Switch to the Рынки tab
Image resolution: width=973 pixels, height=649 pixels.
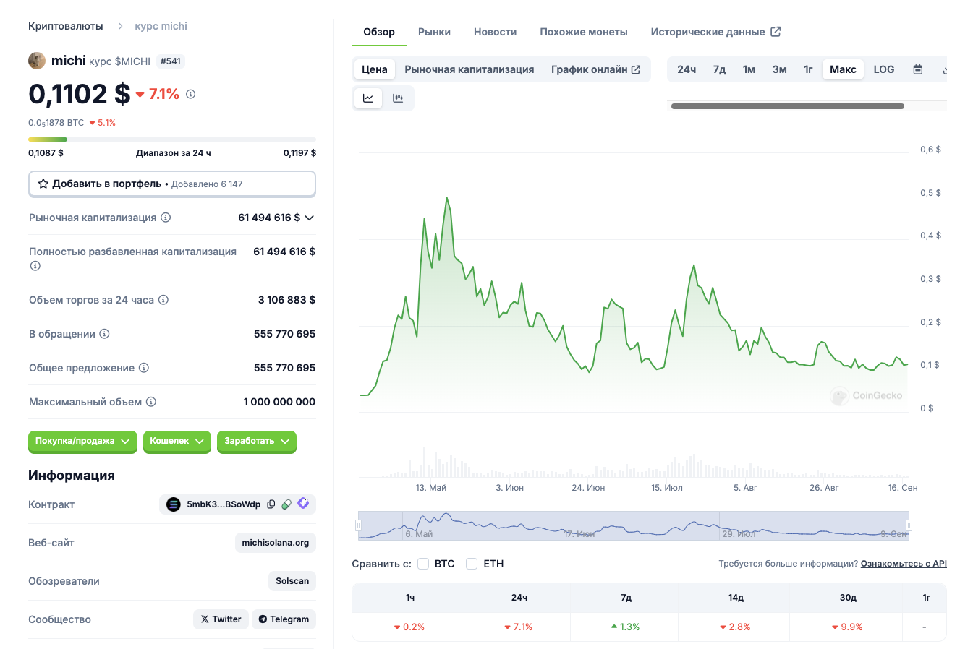click(434, 32)
